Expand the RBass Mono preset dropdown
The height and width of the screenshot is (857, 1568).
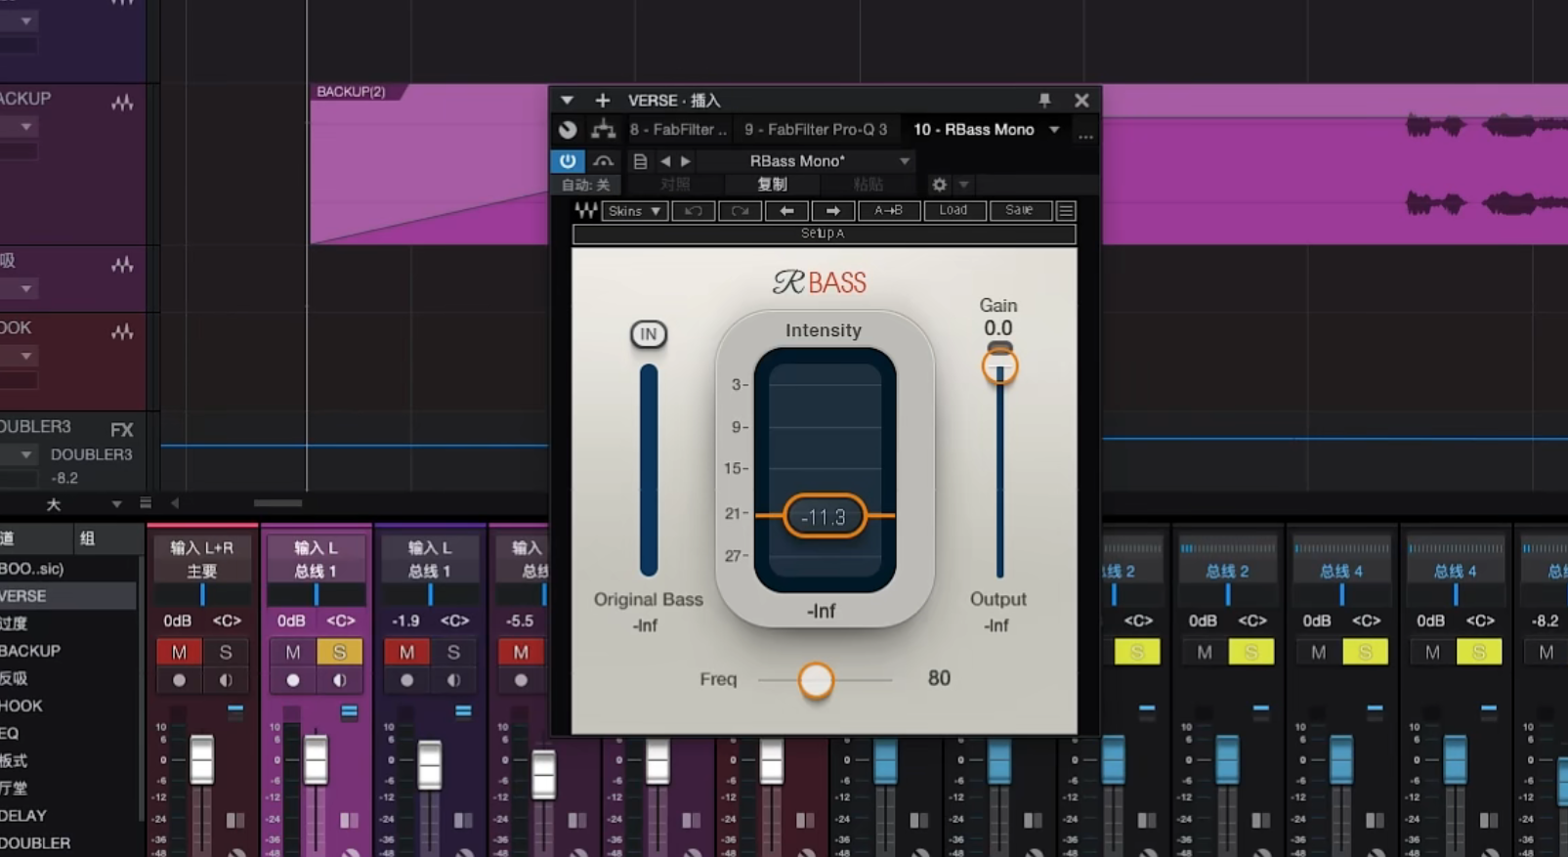click(905, 161)
